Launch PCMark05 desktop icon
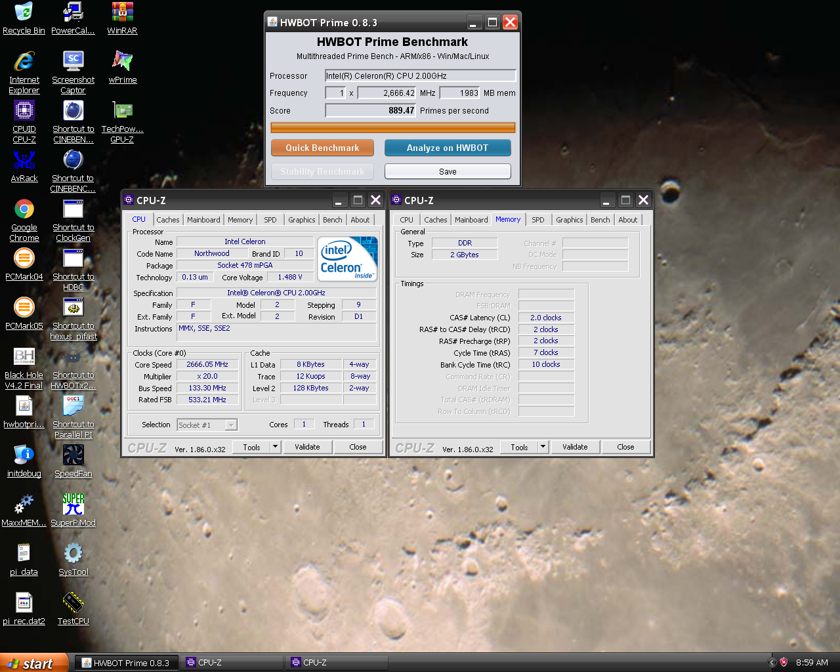Viewport: 840px width, 672px height. tap(24, 314)
